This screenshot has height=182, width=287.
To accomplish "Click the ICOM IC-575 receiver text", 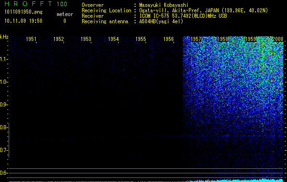I will (183, 16).
